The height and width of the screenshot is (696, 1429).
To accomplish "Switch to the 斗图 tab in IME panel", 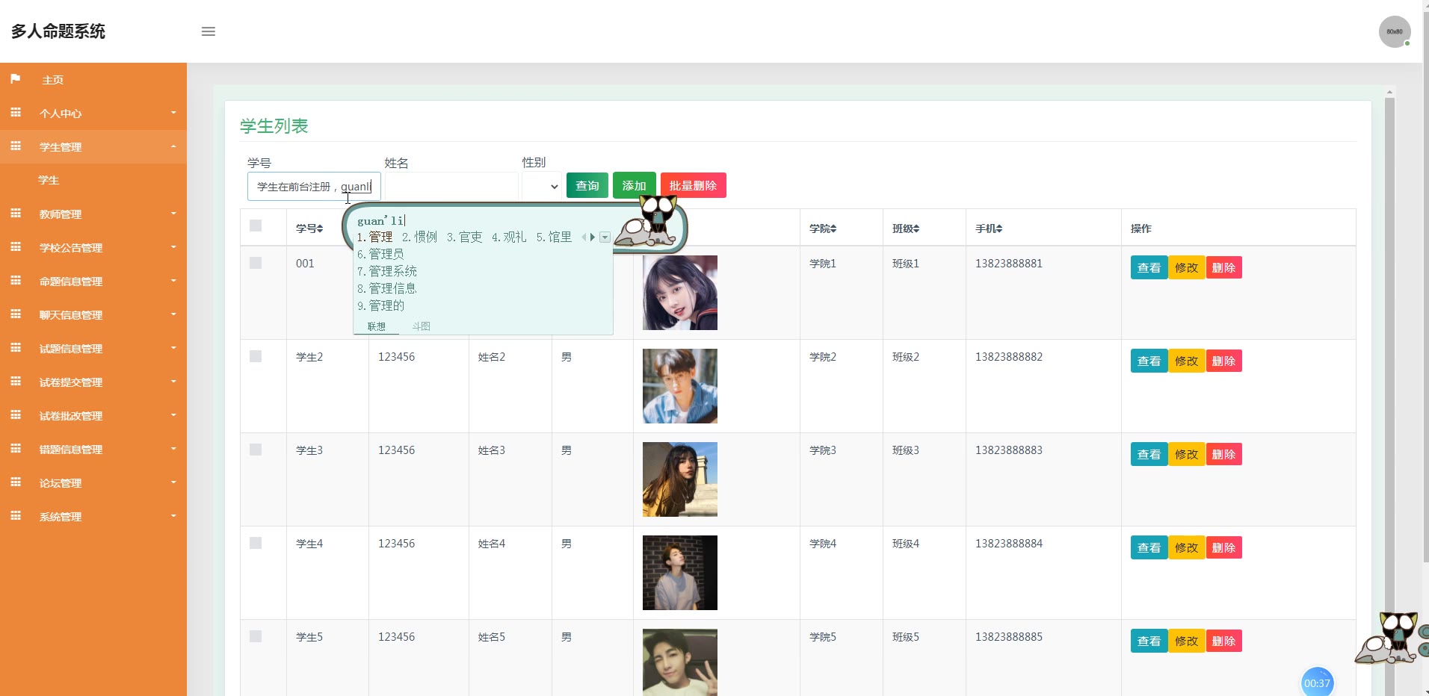I will click(421, 326).
